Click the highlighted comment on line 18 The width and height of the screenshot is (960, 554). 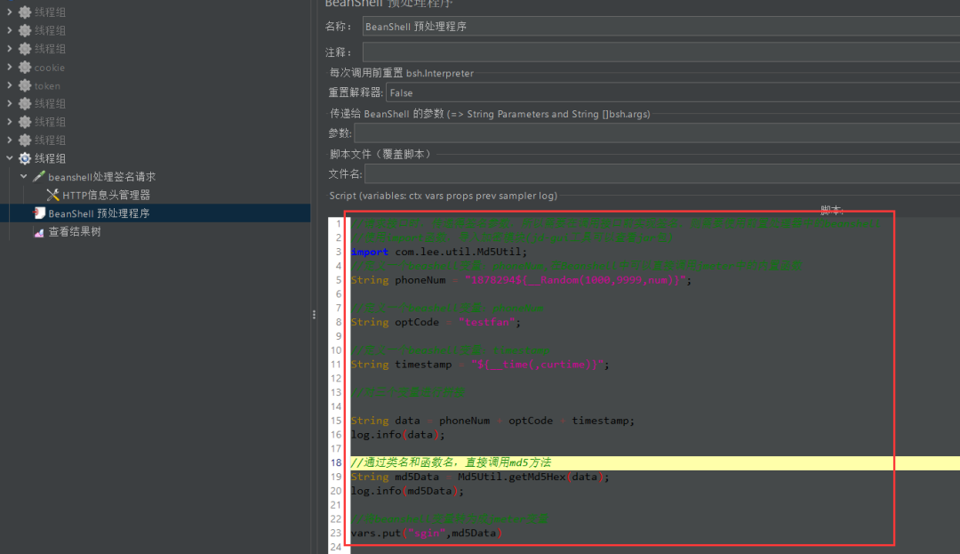[451, 462]
